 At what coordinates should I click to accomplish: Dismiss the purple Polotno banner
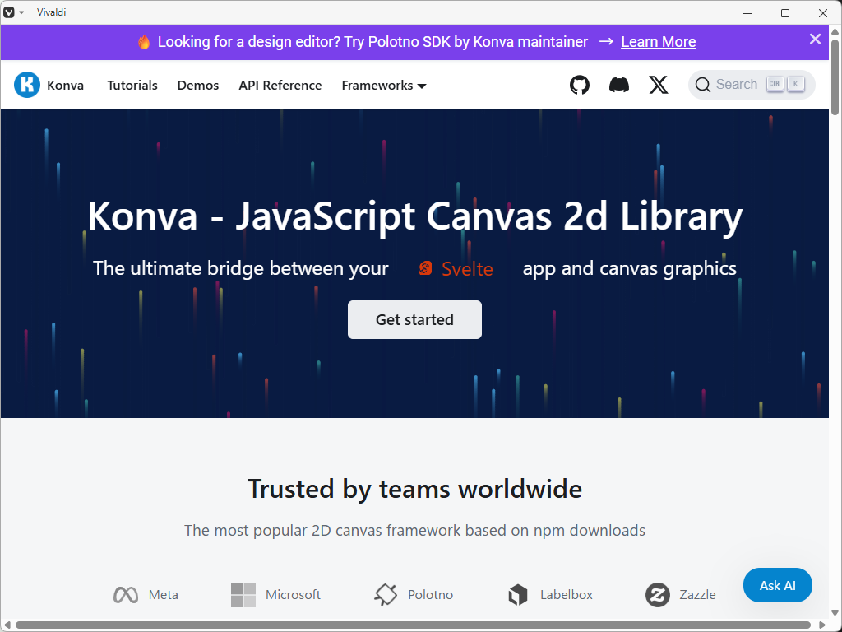pyautogui.click(x=815, y=39)
